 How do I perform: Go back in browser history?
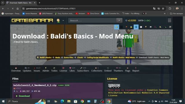pos(3,8)
